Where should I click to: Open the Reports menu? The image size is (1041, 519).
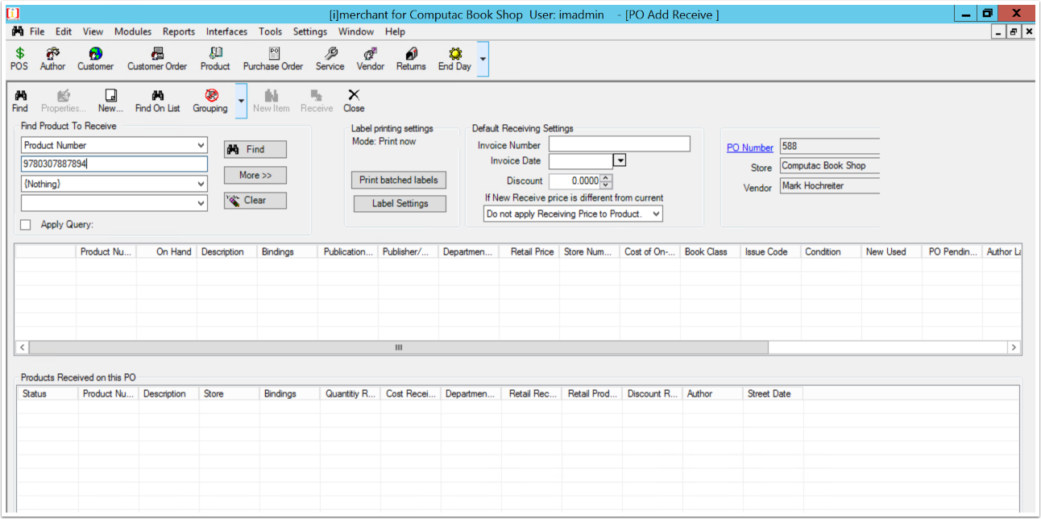(x=179, y=31)
